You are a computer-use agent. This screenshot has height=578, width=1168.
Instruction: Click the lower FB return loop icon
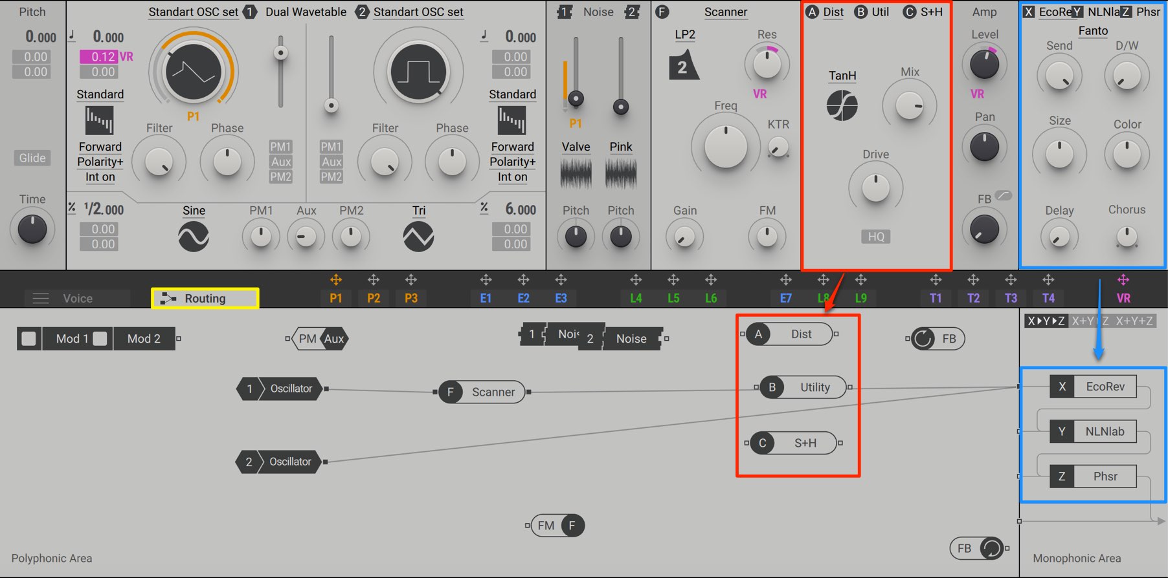pyautogui.click(x=991, y=548)
